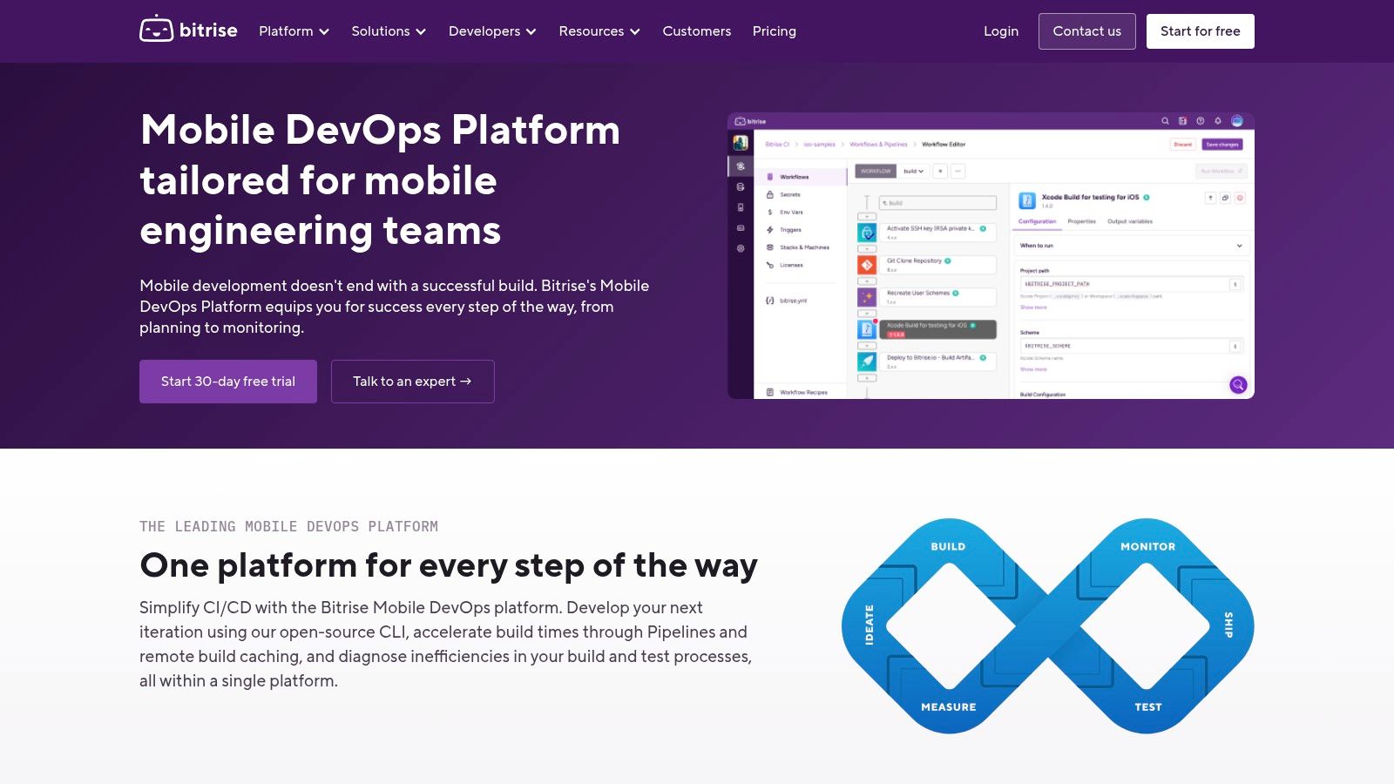Click the plus add-workflow button in preview

[x=940, y=172]
